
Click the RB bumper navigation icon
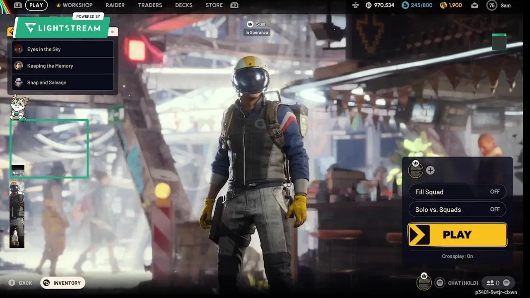point(234,5)
